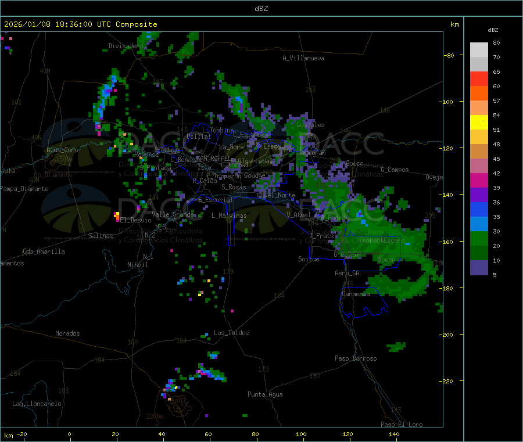Click the Nihuil location label

tap(137, 265)
